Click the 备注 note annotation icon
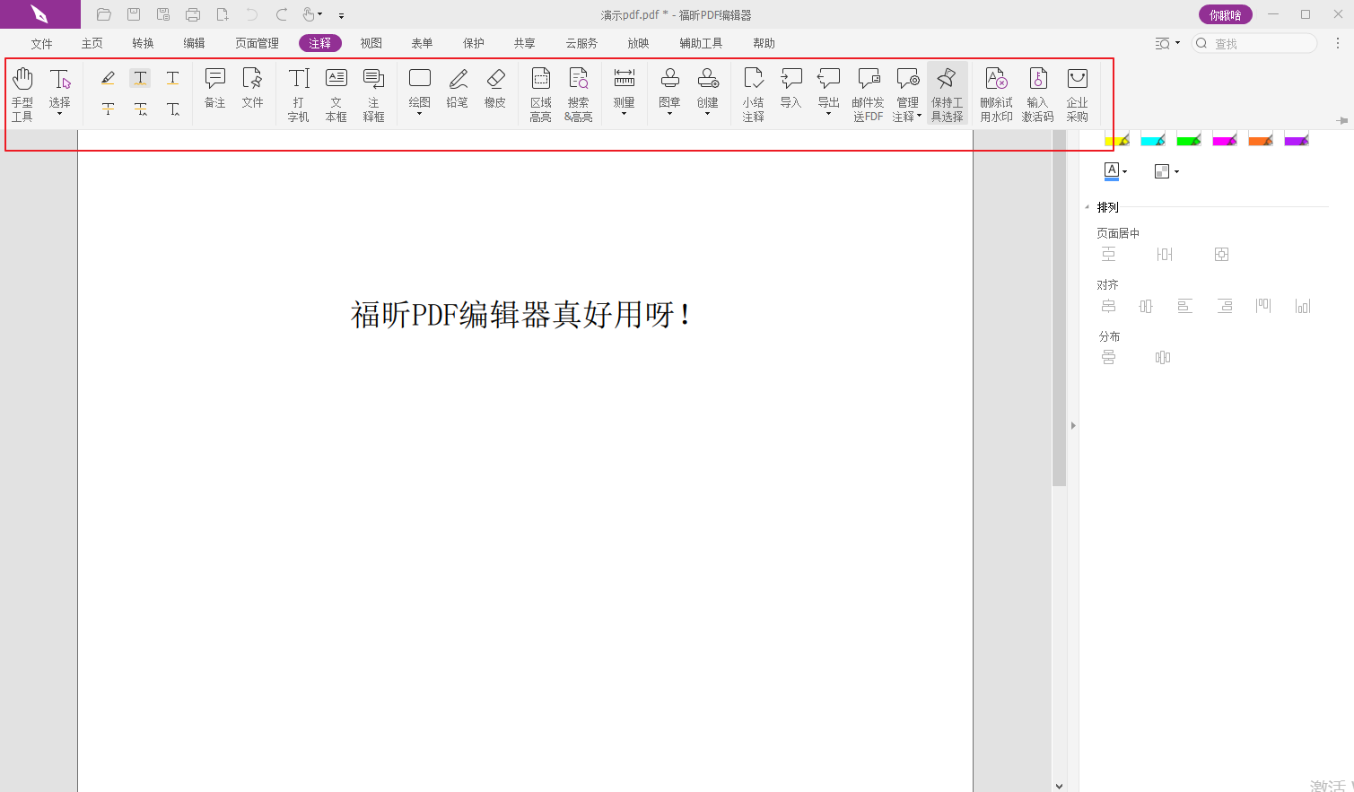The width and height of the screenshot is (1354, 792). coord(214,89)
